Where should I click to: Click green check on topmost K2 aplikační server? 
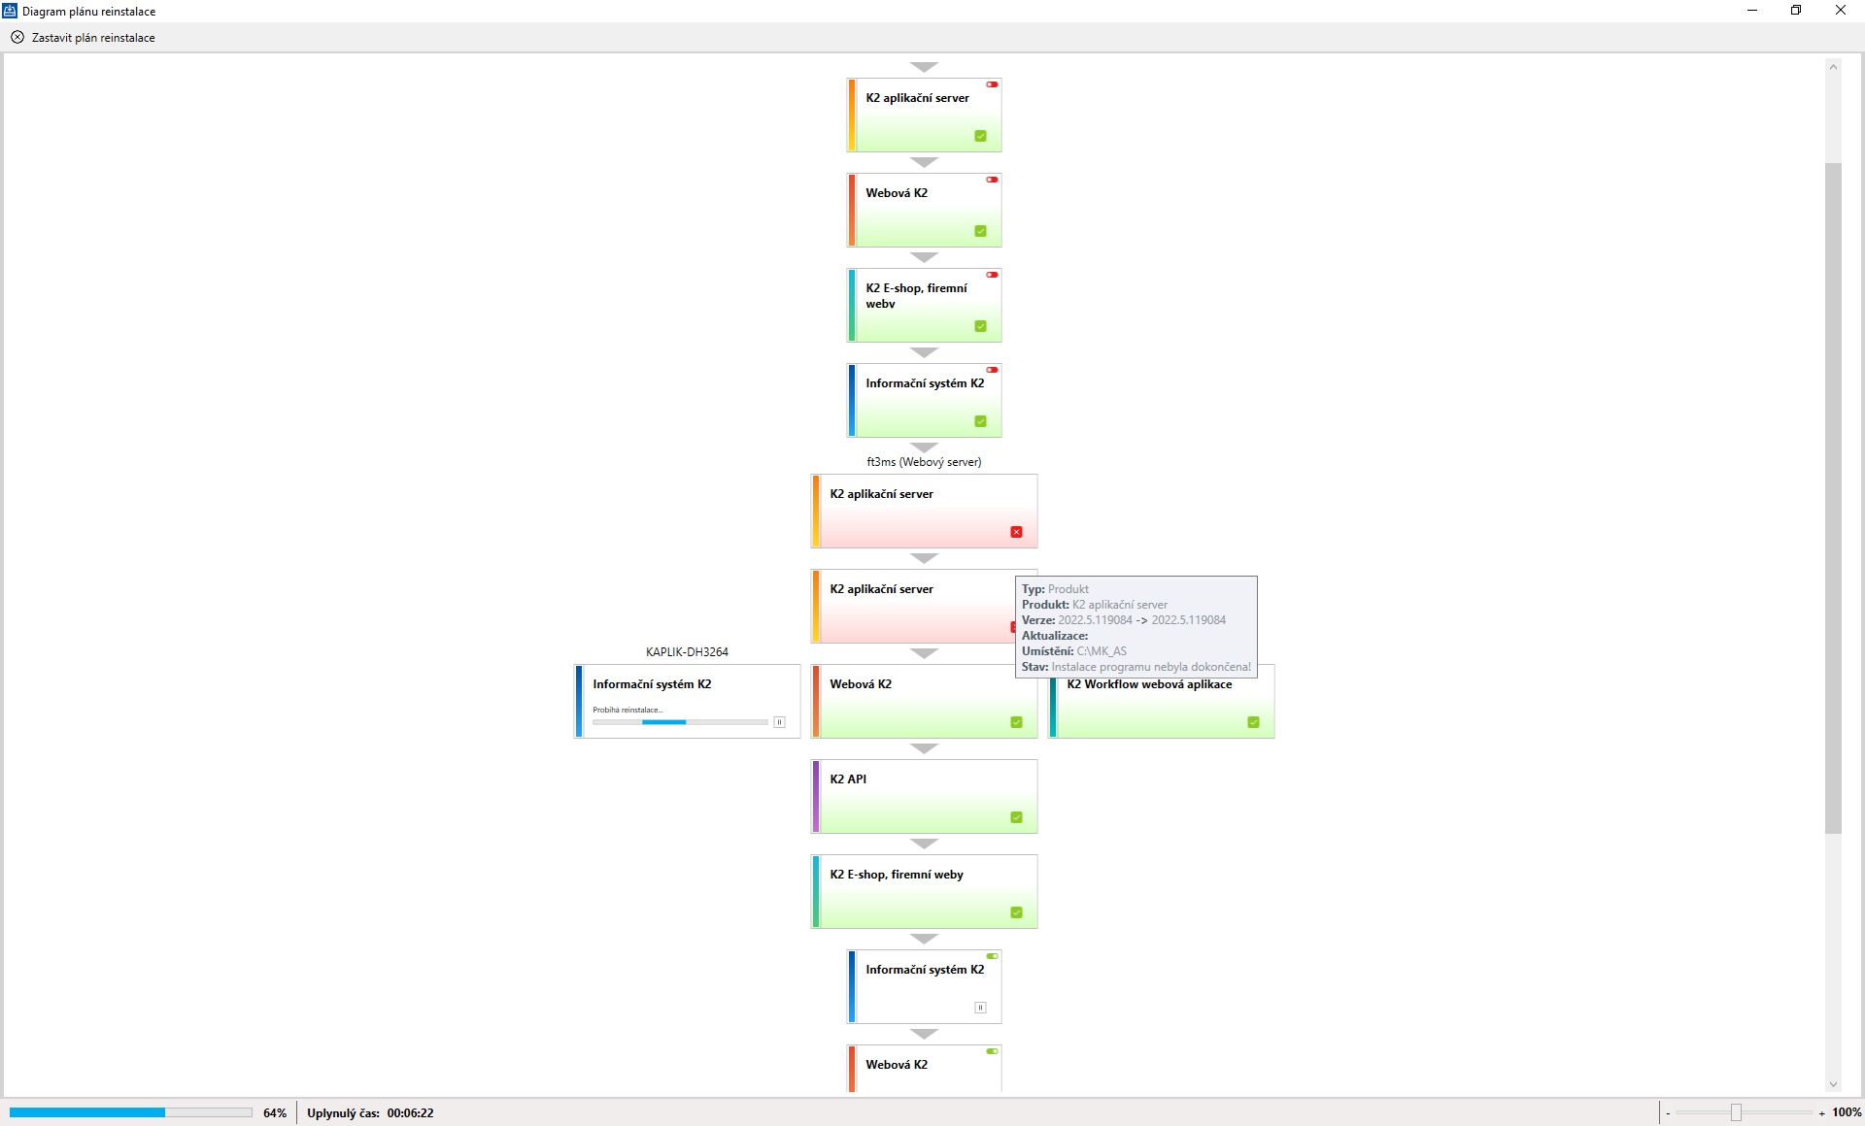point(980,136)
